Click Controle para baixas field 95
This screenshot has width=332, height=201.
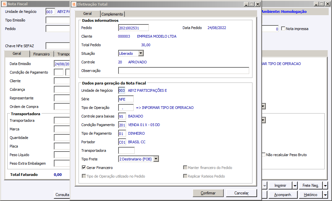pyautogui.click(x=122, y=116)
